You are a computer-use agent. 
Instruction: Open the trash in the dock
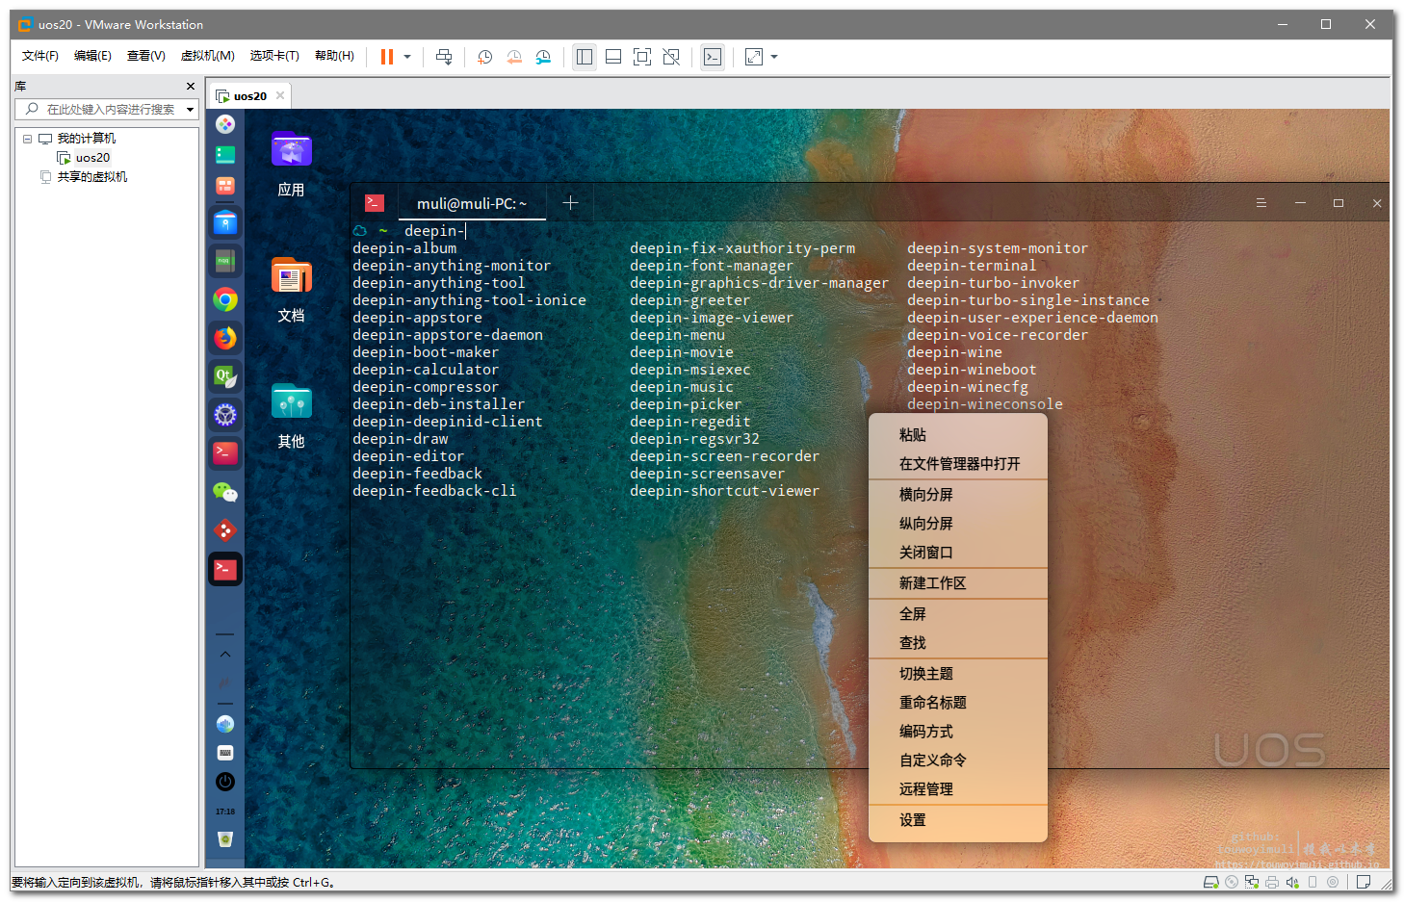[225, 839]
